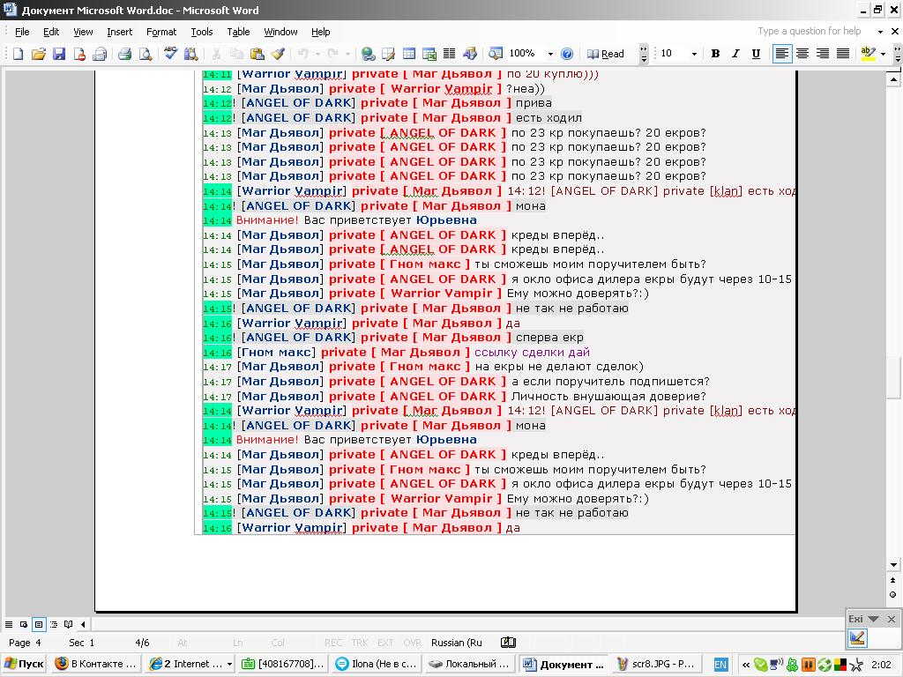
Task: Toggle Underline formatting
Action: point(756,54)
